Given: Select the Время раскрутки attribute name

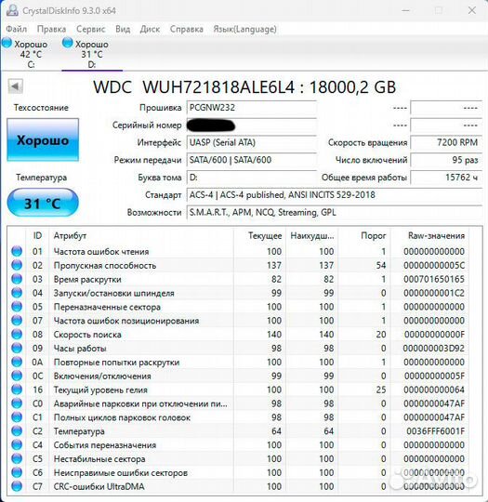Looking at the screenshot, I should click(x=87, y=279).
